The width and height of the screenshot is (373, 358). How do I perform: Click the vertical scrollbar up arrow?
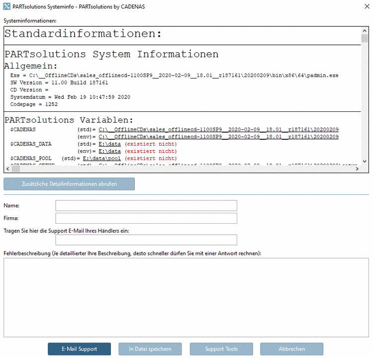(365, 31)
